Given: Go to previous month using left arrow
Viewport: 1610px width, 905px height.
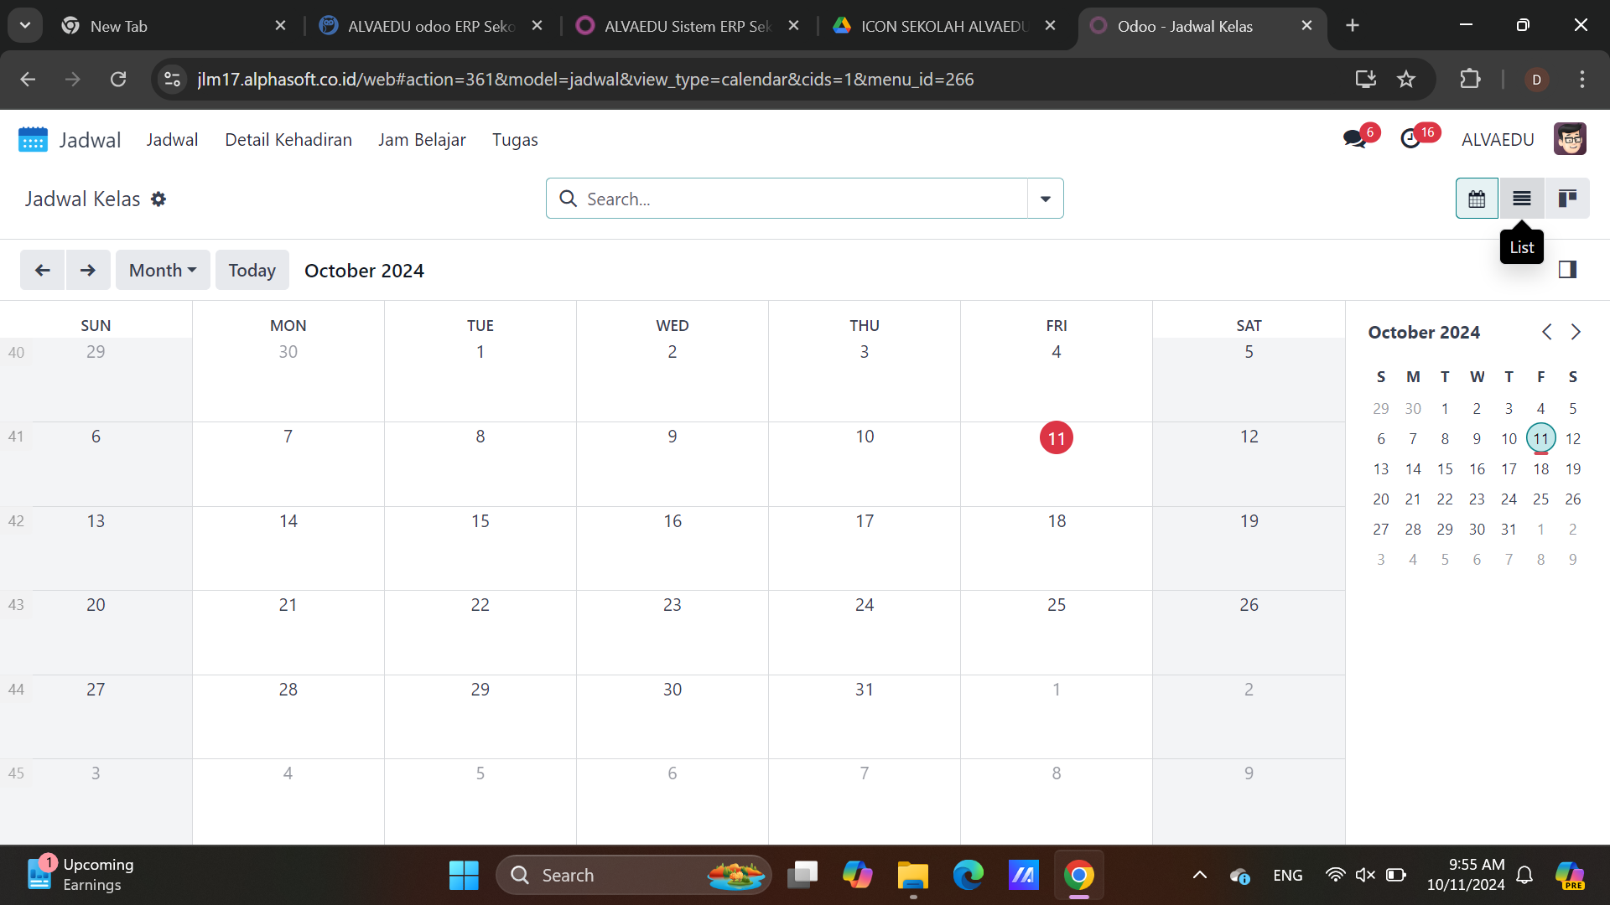Looking at the screenshot, I should [43, 270].
